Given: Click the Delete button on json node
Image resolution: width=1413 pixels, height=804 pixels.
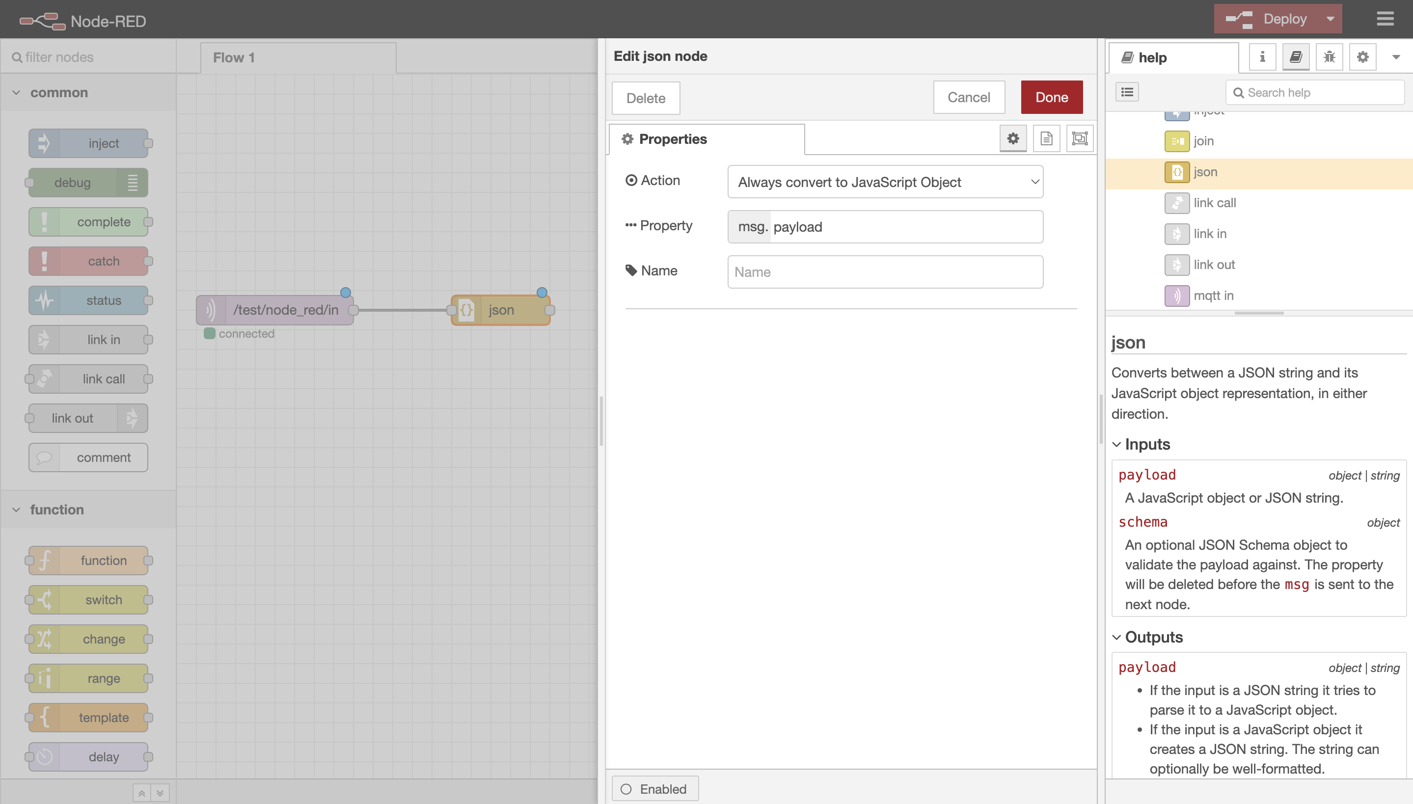Looking at the screenshot, I should pyautogui.click(x=645, y=97).
